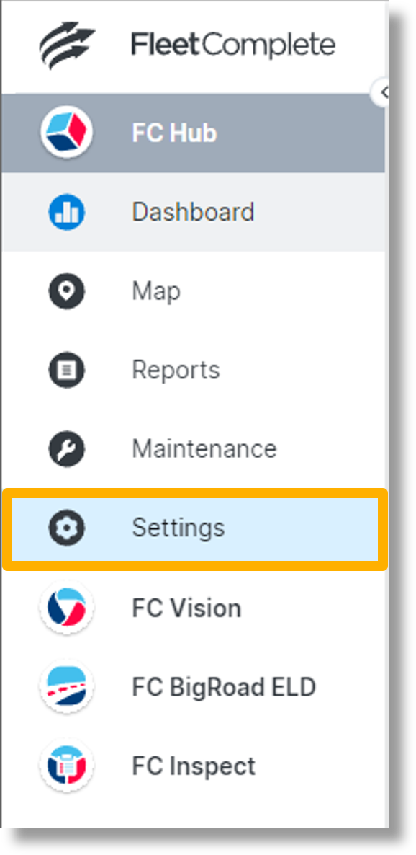The image size is (416, 855).
Task: Click the FC BigRoad ELD icon
Action: pos(65,687)
